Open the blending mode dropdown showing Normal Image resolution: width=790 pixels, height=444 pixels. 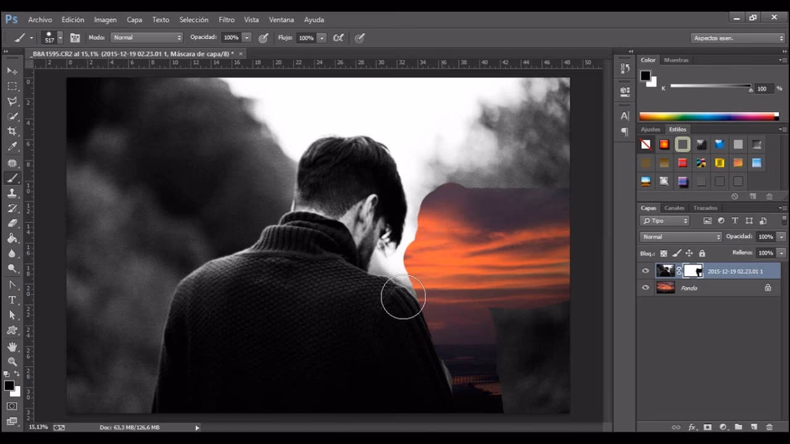click(680, 237)
